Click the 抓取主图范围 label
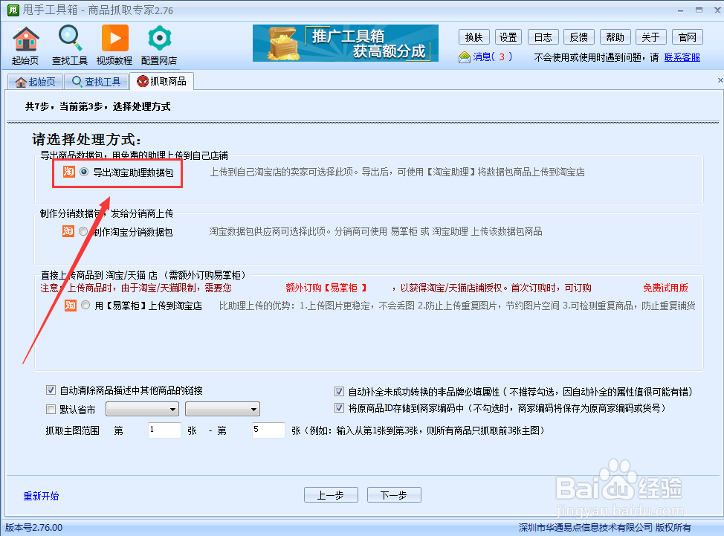Image resolution: width=724 pixels, height=536 pixels. (x=73, y=430)
